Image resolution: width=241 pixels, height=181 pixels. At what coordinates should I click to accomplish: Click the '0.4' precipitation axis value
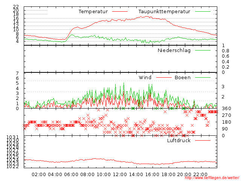[226, 62]
